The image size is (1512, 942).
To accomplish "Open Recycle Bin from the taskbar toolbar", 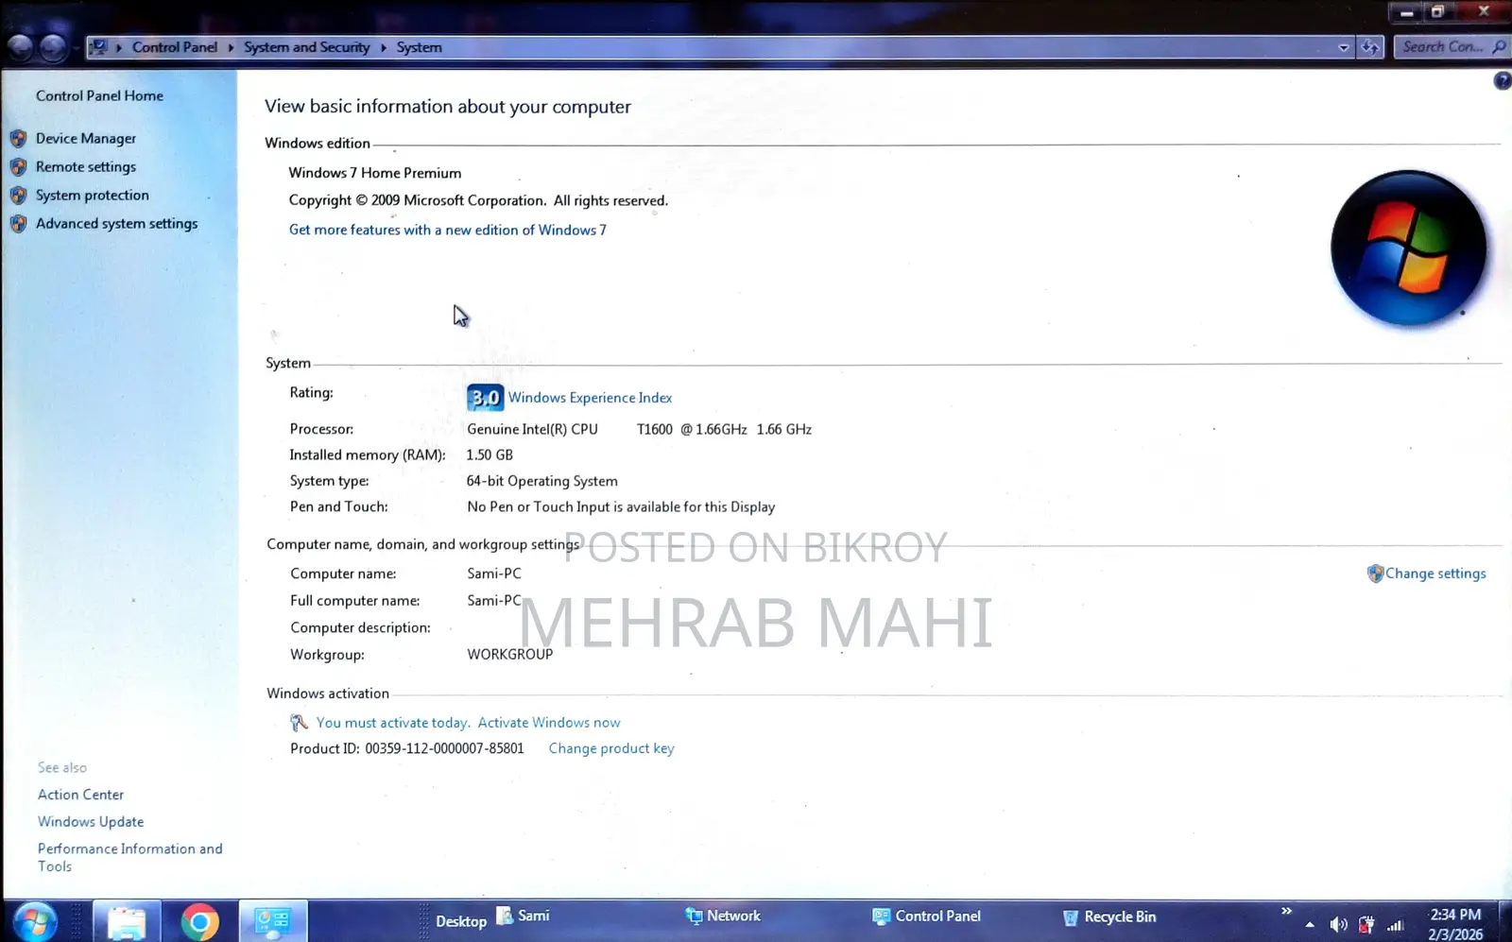I will (1109, 917).
